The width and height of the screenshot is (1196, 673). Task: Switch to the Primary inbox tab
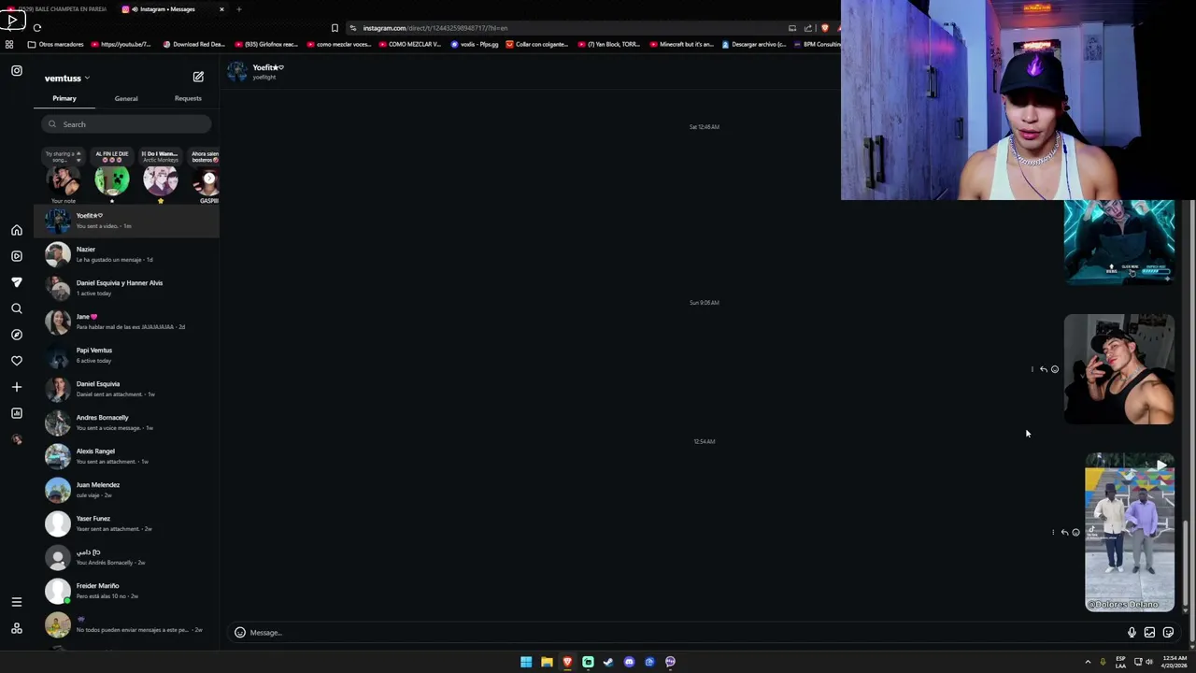pos(64,98)
